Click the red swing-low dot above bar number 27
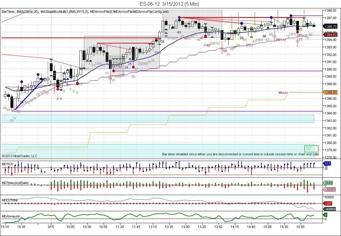Viewport: 341px width, 236px height. [x=133, y=67]
